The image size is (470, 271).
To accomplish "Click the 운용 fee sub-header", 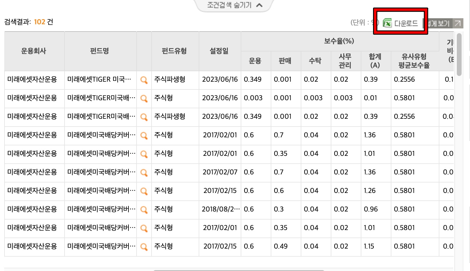I will coord(256,61).
